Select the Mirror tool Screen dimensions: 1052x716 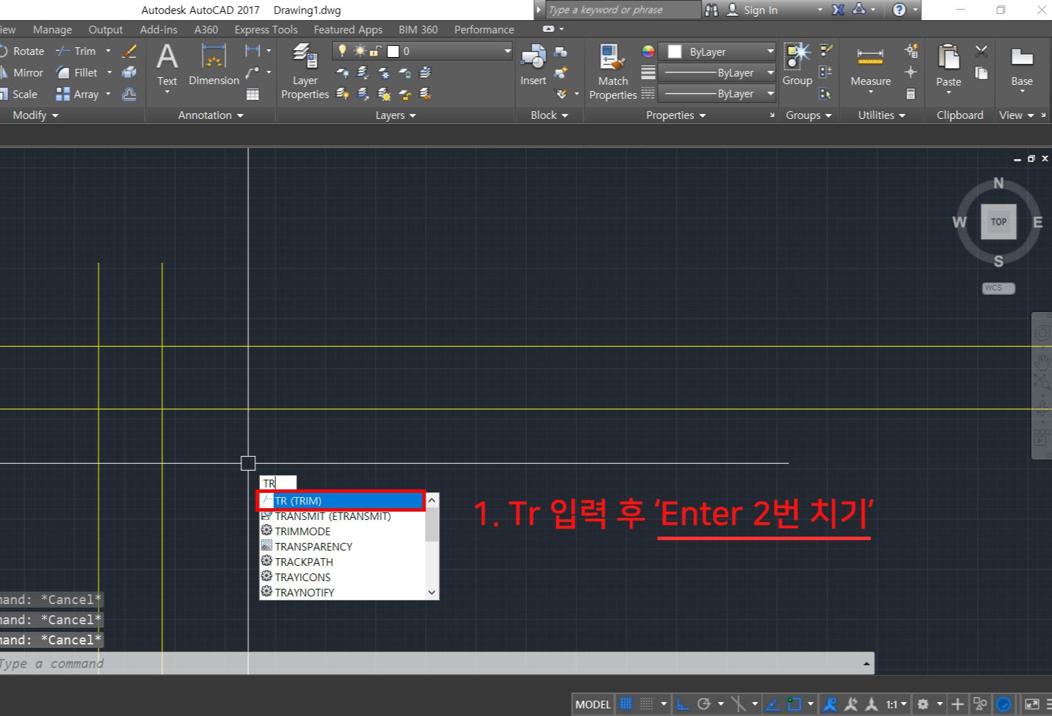pos(22,73)
